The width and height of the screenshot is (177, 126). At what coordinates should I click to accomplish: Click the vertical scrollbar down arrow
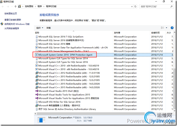(174, 110)
